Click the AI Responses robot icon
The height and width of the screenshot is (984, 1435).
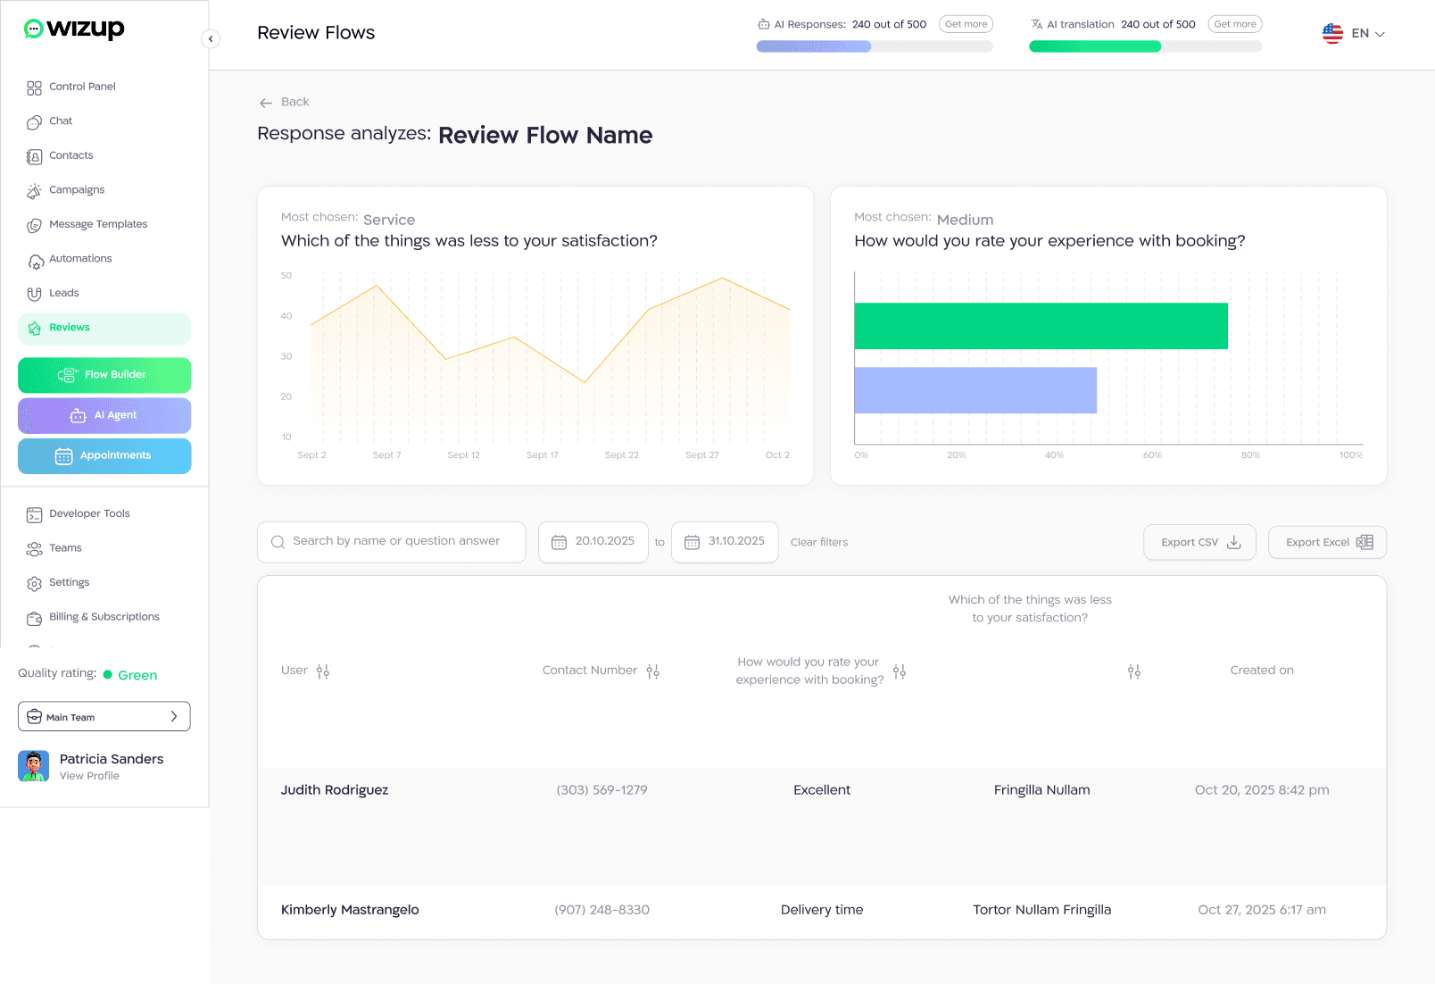pos(764,24)
